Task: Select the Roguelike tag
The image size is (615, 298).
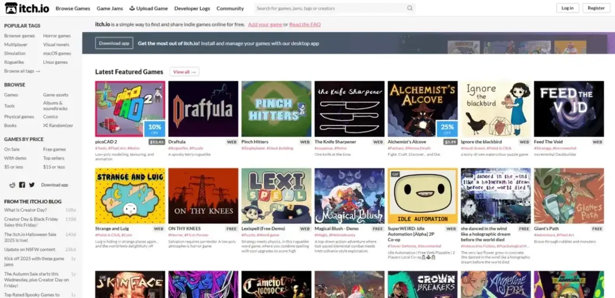Action: click(x=14, y=62)
